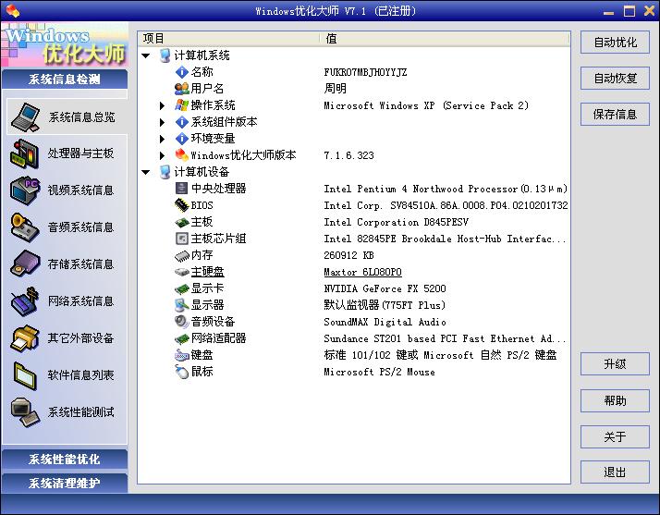Image resolution: width=660 pixels, height=515 pixels.
Task: Open 网络系统信息 icon
Action: (25, 301)
